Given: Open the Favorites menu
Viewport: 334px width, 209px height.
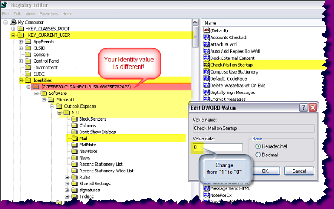Looking at the screenshot, I should point(48,14).
